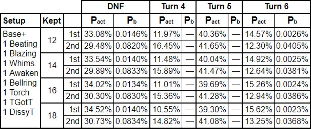Select the Kept 12 cell
Screen dimensions: 311x129
click(x=52, y=40)
